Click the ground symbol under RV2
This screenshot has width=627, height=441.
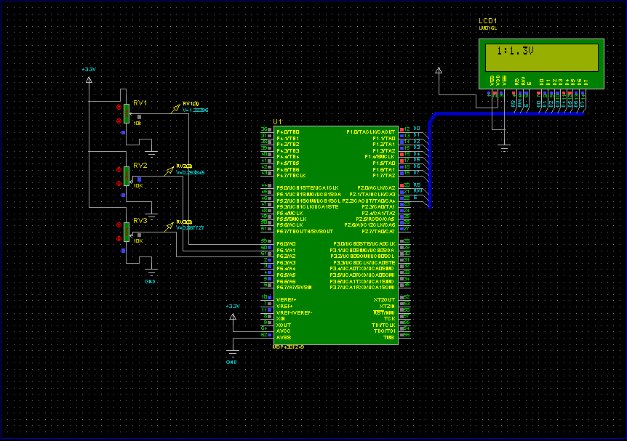tap(151, 216)
